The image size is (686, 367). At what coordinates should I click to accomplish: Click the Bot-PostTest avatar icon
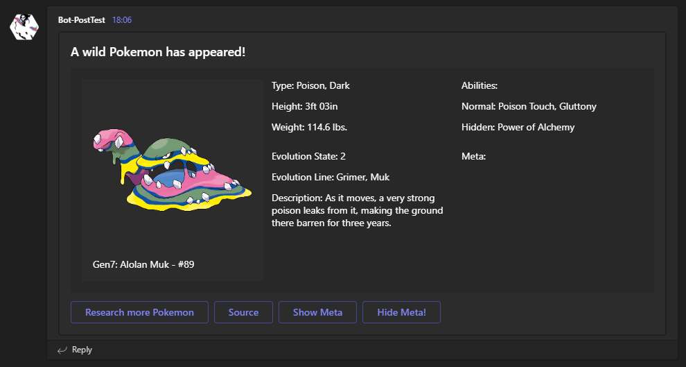(24, 27)
